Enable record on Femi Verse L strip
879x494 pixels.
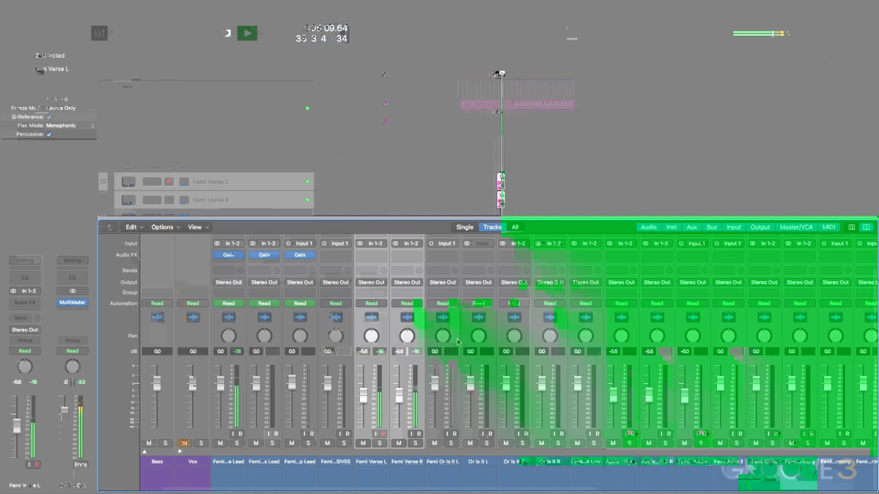tap(383, 434)
